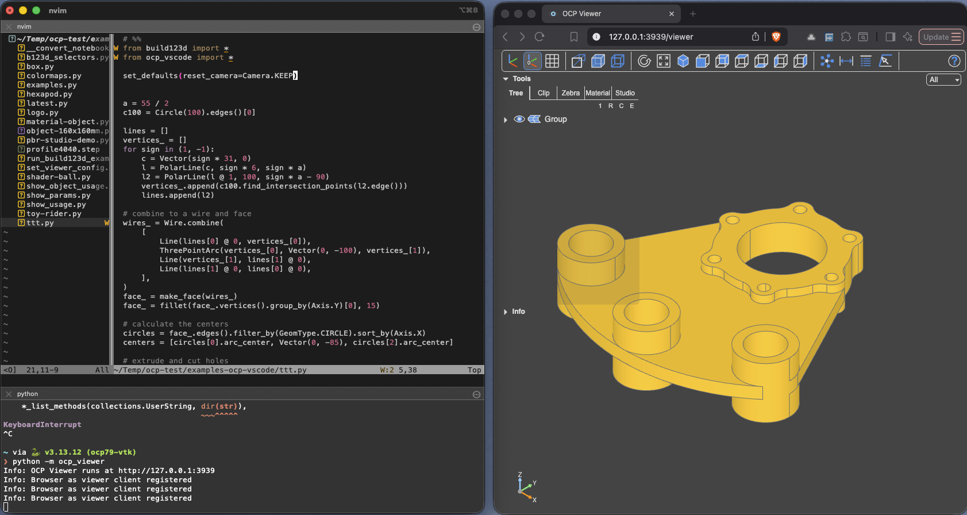Hide the Group object via eye icon
This screenshot has width=967, height=515.
519,119
